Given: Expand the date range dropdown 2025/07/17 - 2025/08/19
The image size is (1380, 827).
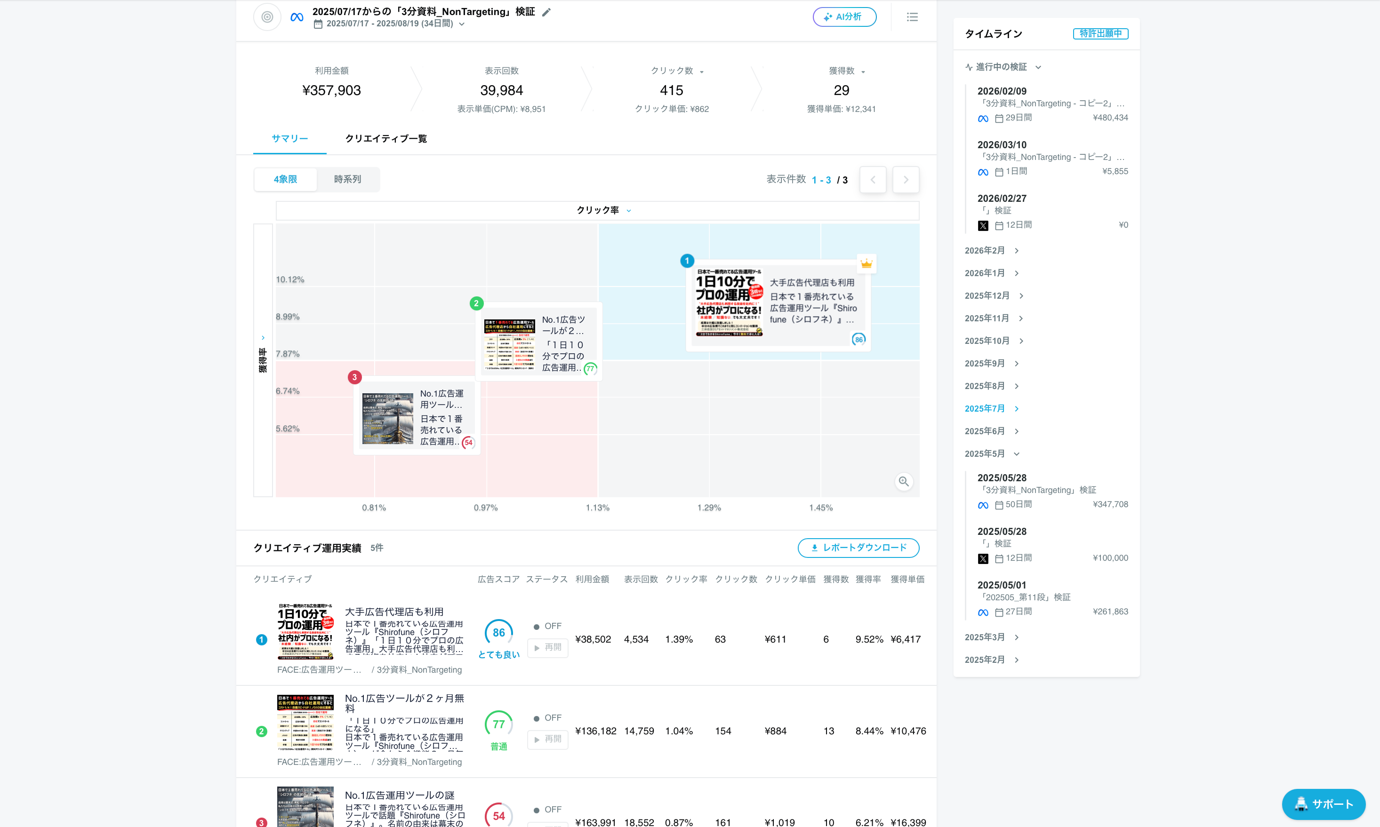Looking at the screenshot, I should coord(390,24).
